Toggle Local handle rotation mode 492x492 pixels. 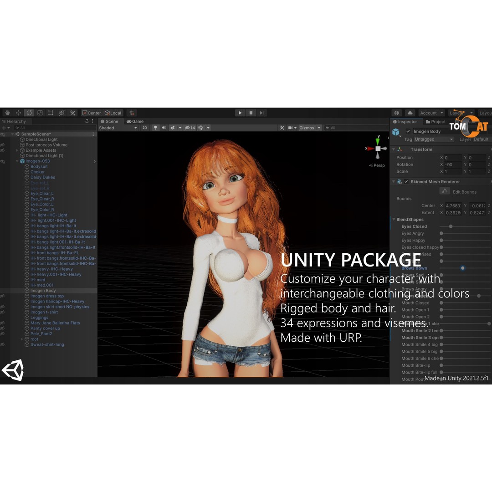coord(113,113)
